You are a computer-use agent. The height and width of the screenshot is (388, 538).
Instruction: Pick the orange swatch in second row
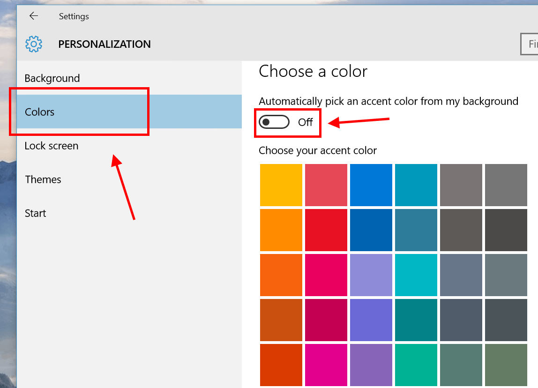coord(281,230)
